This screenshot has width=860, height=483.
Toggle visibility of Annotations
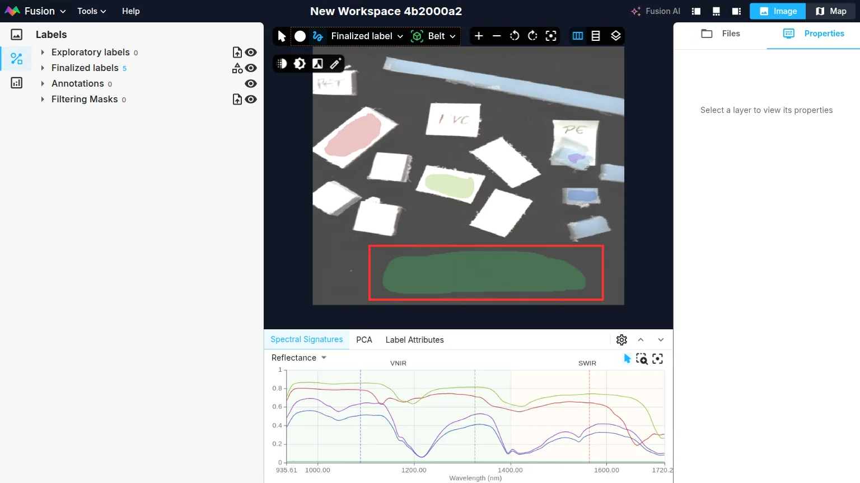coord(251,84)
